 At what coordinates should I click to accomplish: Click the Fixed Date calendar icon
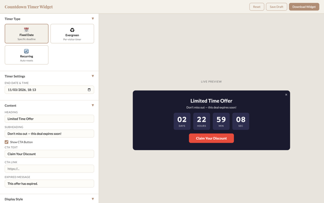point(26,29)
